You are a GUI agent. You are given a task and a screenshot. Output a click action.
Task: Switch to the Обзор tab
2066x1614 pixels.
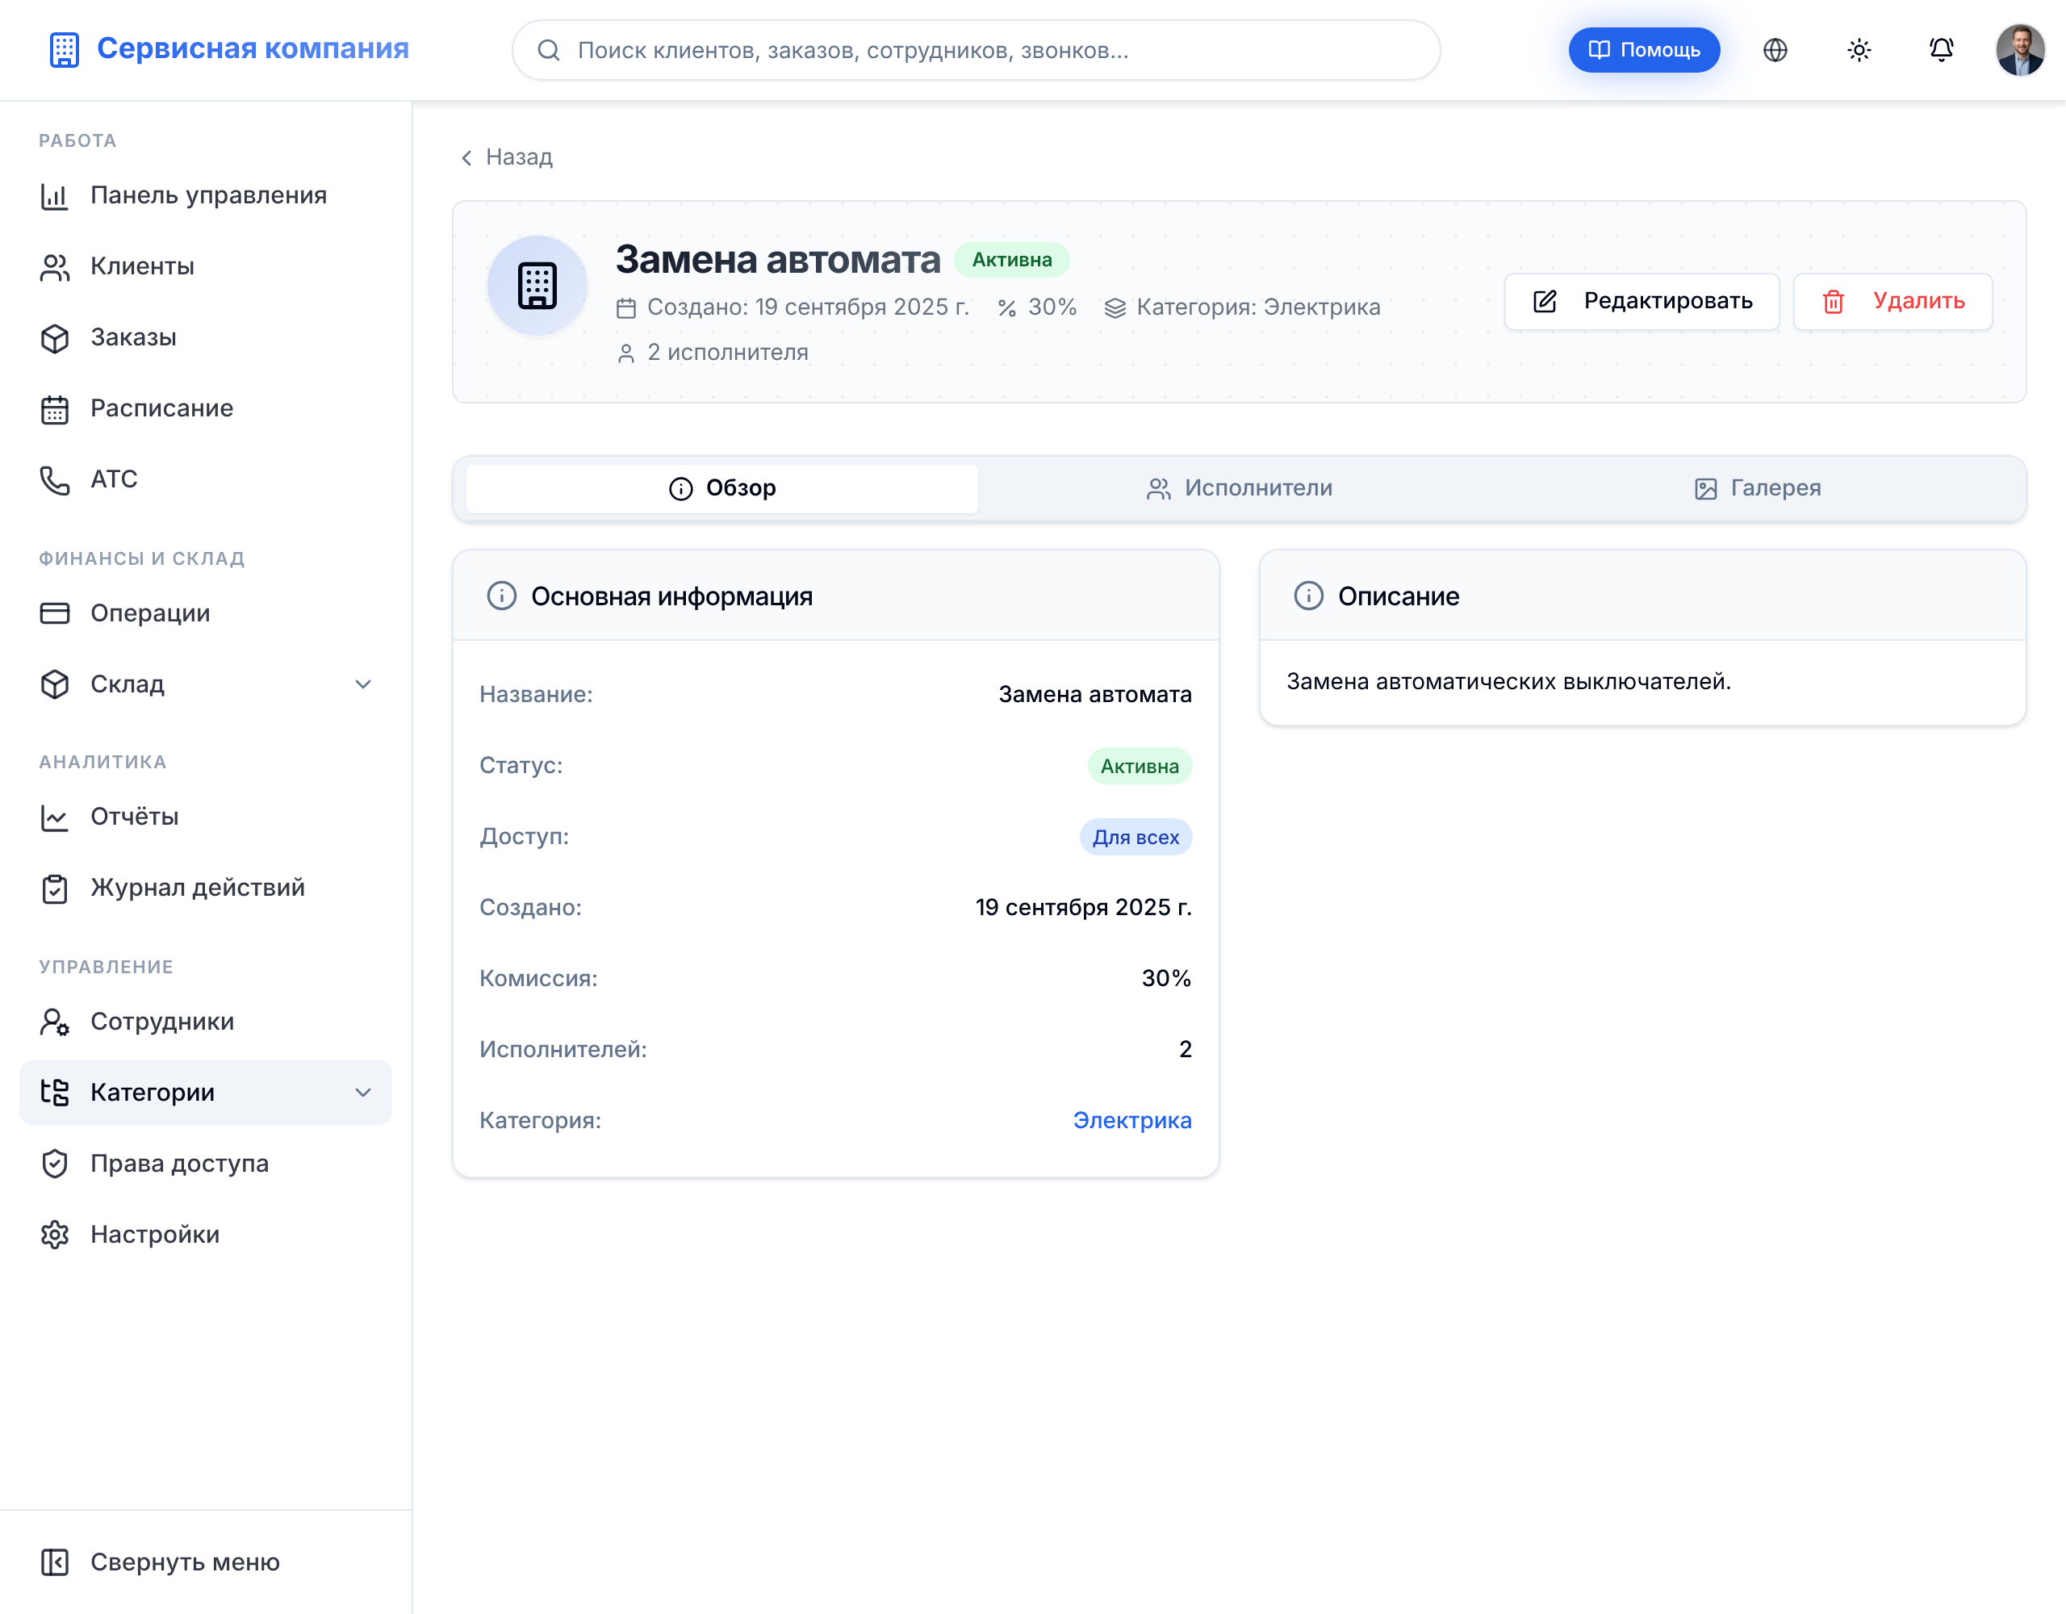(721, 488)
